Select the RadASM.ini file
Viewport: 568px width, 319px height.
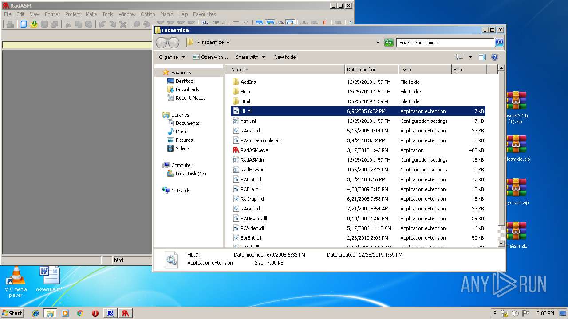358,160
